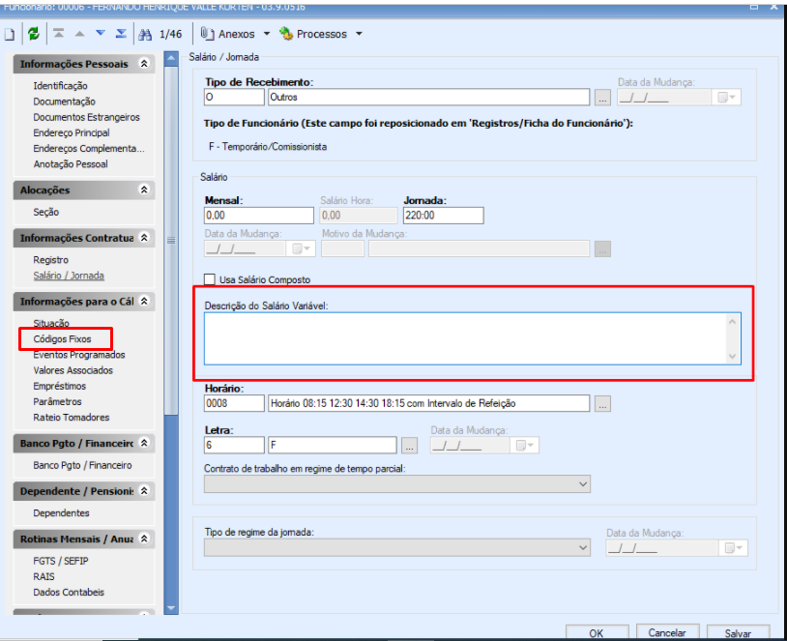Click scroll-down arrow in Descrição do Salário Variável
787x641 pixels.
click(x=732, y=356)
